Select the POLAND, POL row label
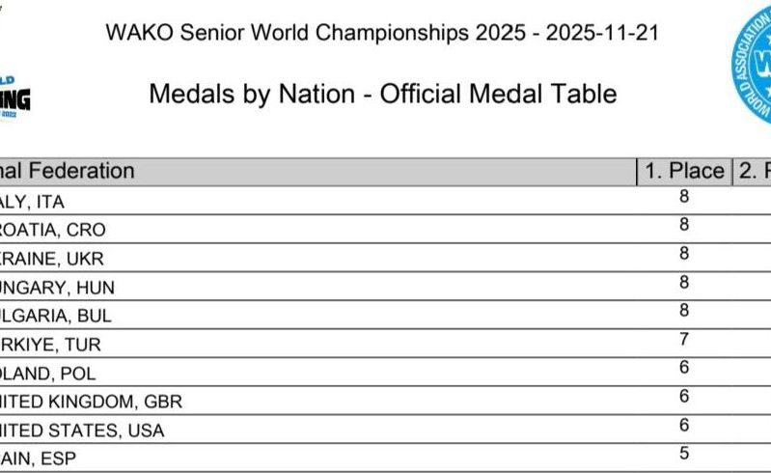The height and width of the screenshot is (473, 771). [48, 373]
